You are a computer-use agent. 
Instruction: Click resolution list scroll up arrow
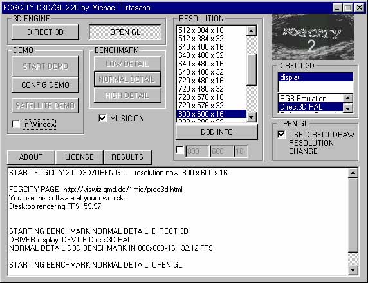[252, 31]
